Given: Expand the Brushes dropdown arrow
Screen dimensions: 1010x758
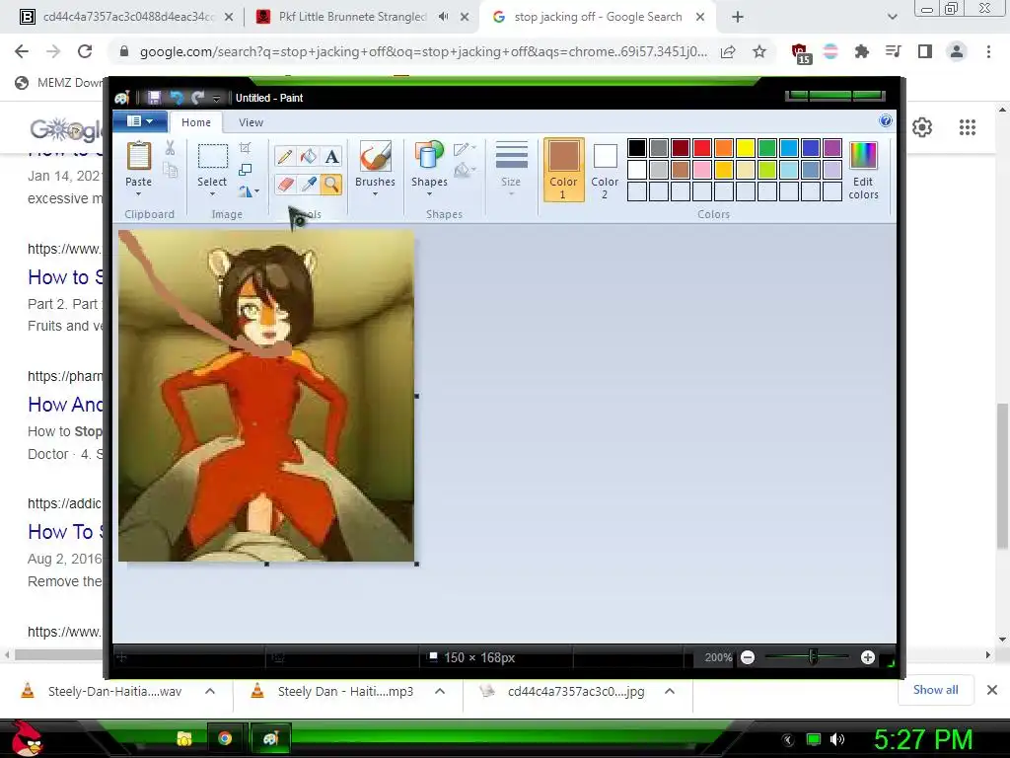Looking at the screenshot, I should coord(375,194).
